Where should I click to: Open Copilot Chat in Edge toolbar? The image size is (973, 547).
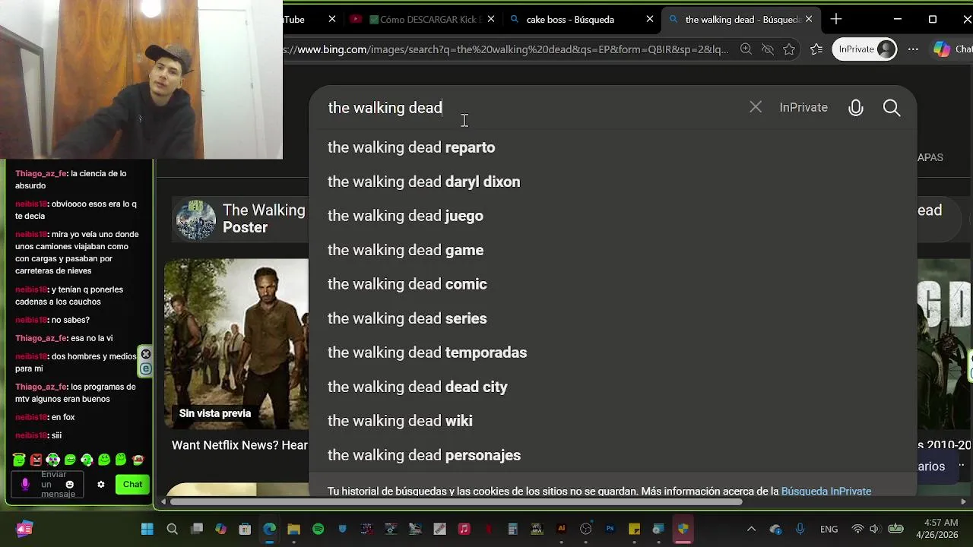click(952, 49)
